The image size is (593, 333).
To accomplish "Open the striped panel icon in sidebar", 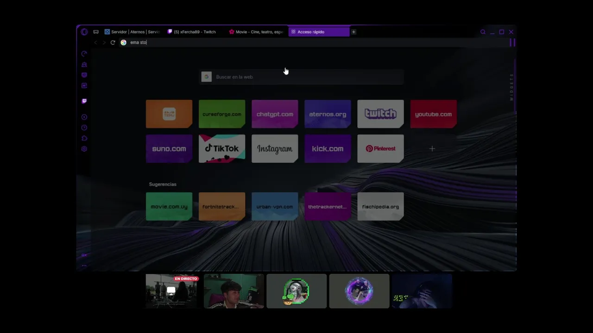I will tap(84, 75).
